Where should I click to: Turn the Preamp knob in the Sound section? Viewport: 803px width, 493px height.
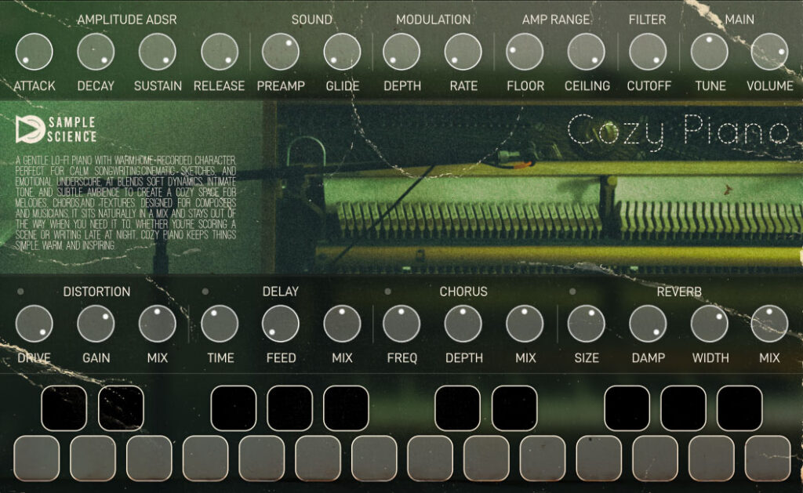[x=282, y=53]
